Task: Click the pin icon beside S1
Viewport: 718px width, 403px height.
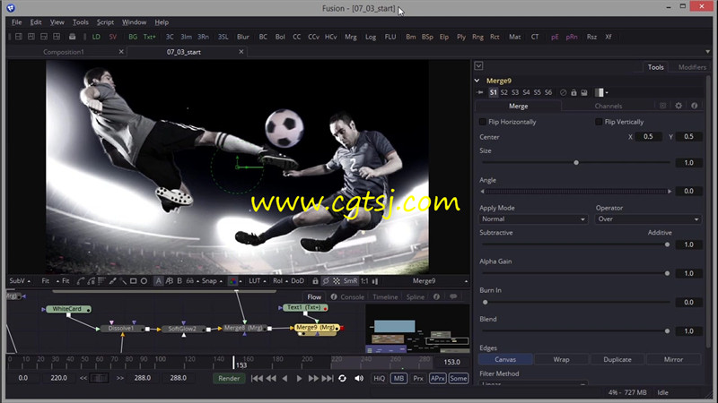Action: pos(480,92)
